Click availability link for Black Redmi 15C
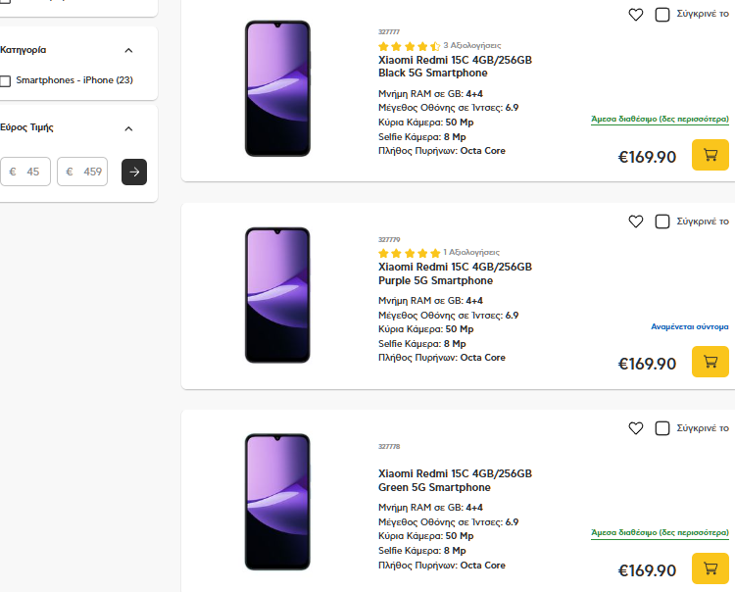Viewport: 735px width, 592px height. pyautogui.click(x=660, y=119)
